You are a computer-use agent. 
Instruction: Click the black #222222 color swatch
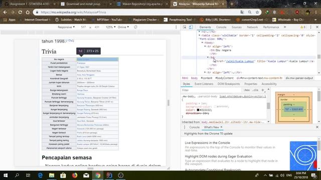[x=198, y=110]
